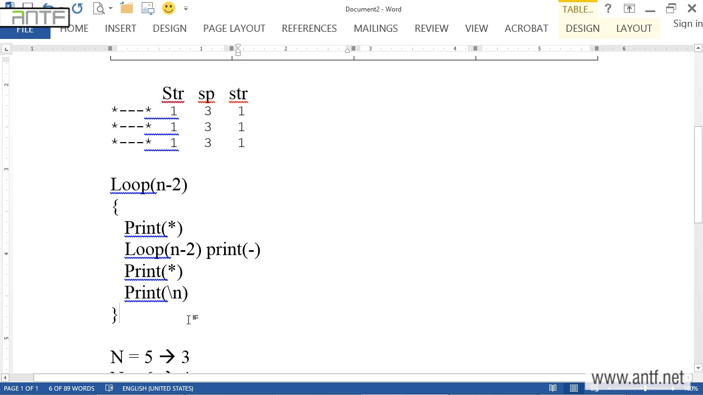This screenshot has height=395, width=703.
Task: Click the zoom slider handle
Action: point(645,388)
